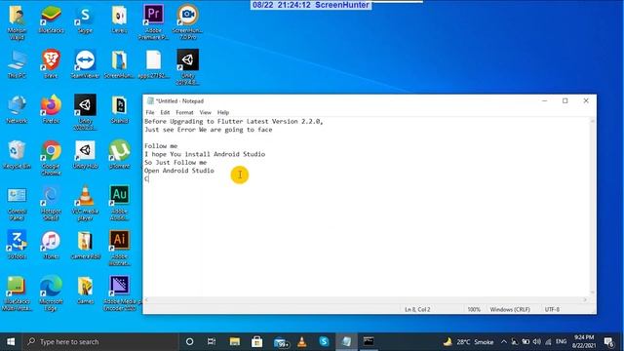Open the View menu in Notepad
Viewport: 624px width, 351px height.
pyautogui.click(x=205, y=112)
